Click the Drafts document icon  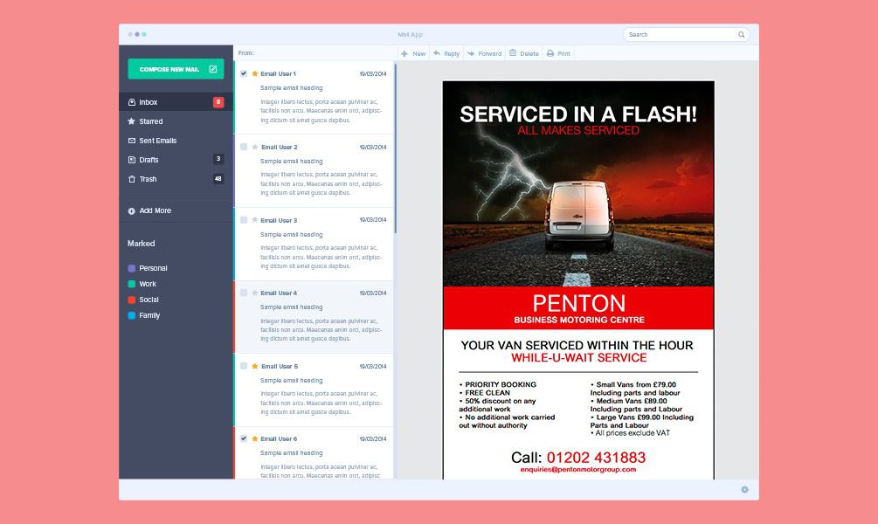(132, 160)
